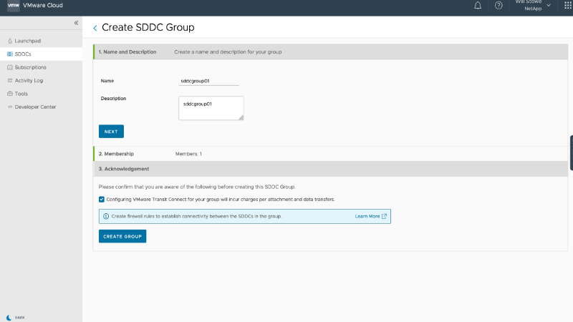The width and height of the screenshot is (573, 322).
Task: Go back using the arrow beside title
Action: point(95,28)
